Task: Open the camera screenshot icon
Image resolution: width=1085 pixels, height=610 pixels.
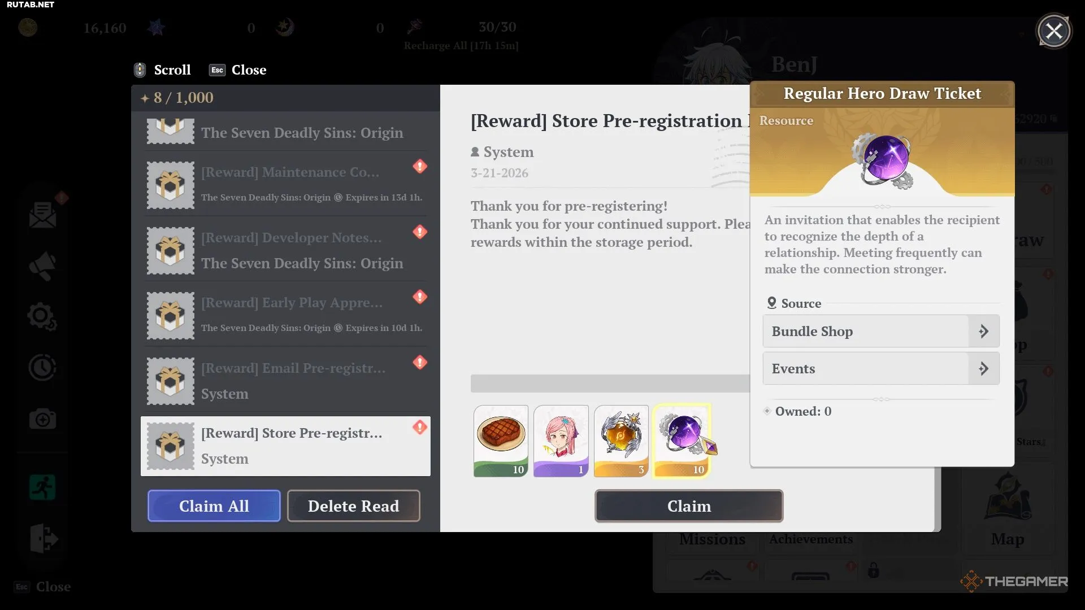Action: [x=42, y=419]
